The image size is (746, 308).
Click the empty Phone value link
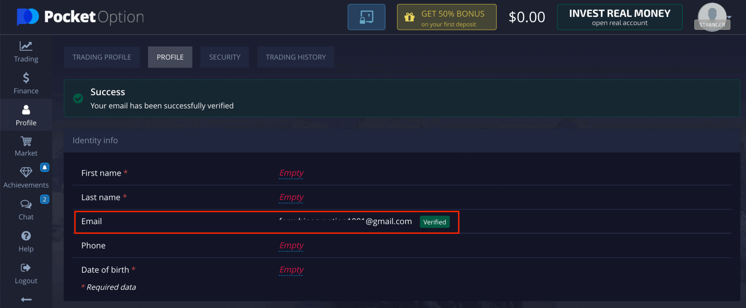pos(291,246)
